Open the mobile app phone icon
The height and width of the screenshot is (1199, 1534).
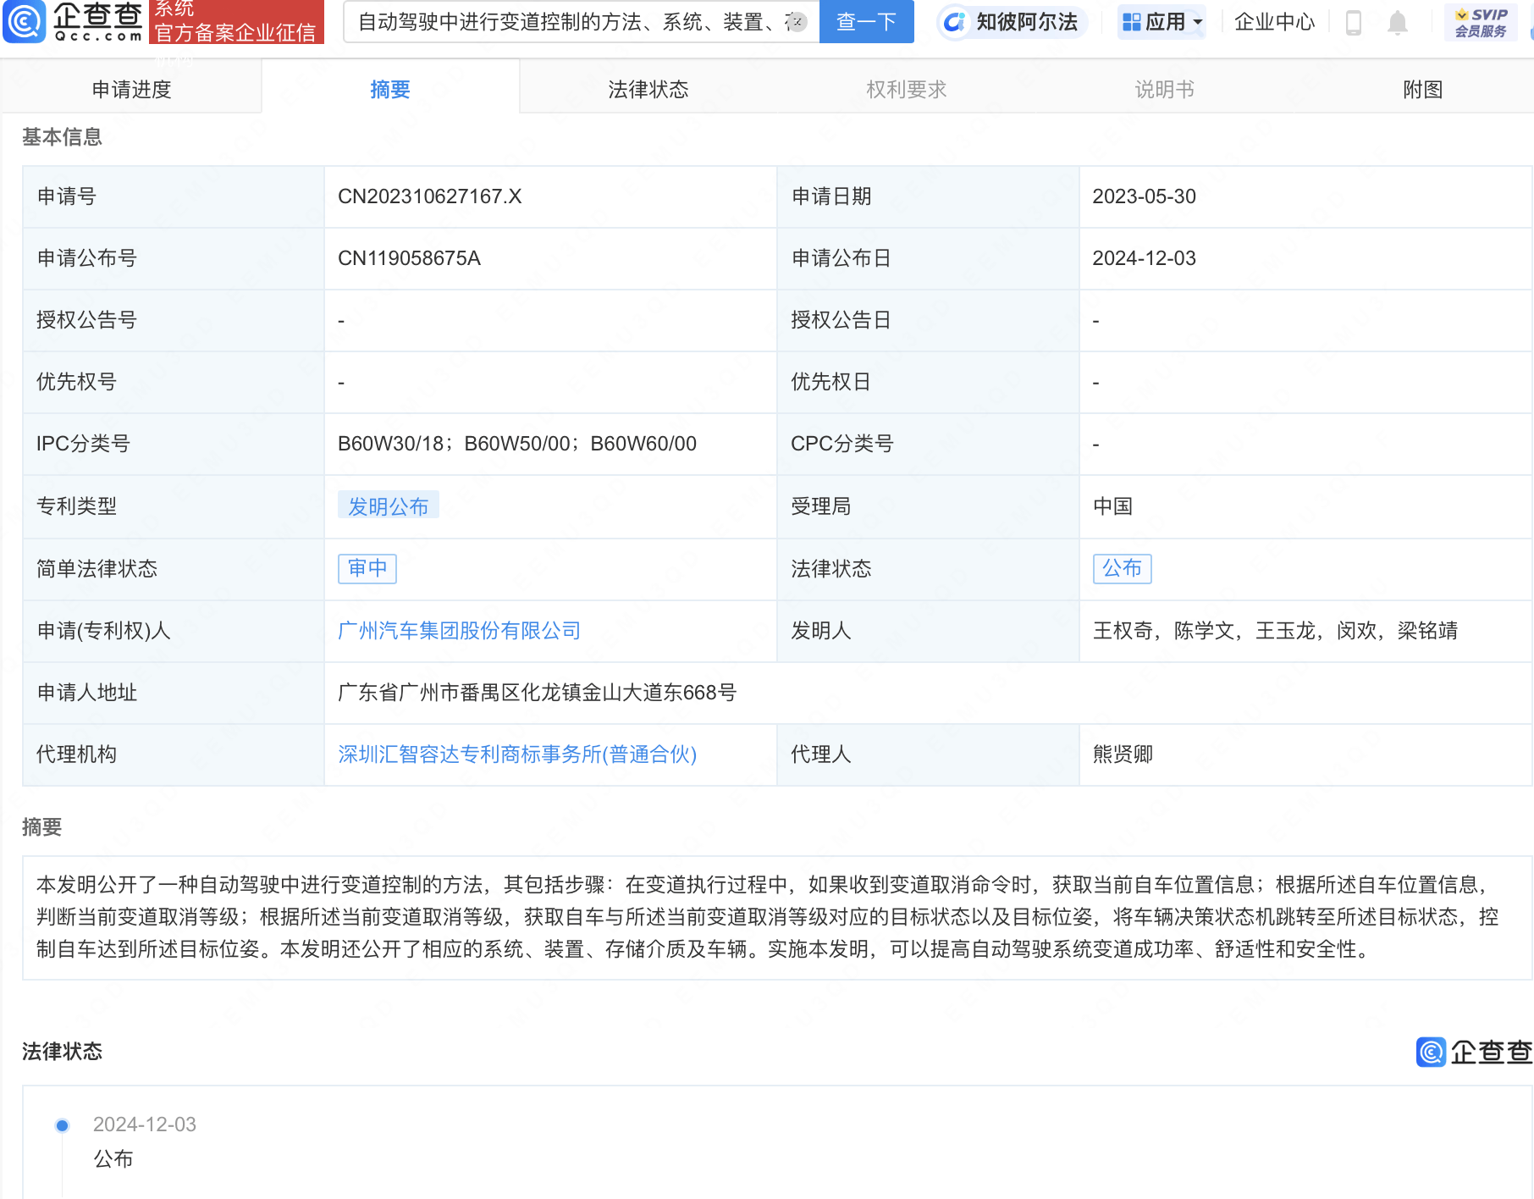click(x=1353, y=23)
